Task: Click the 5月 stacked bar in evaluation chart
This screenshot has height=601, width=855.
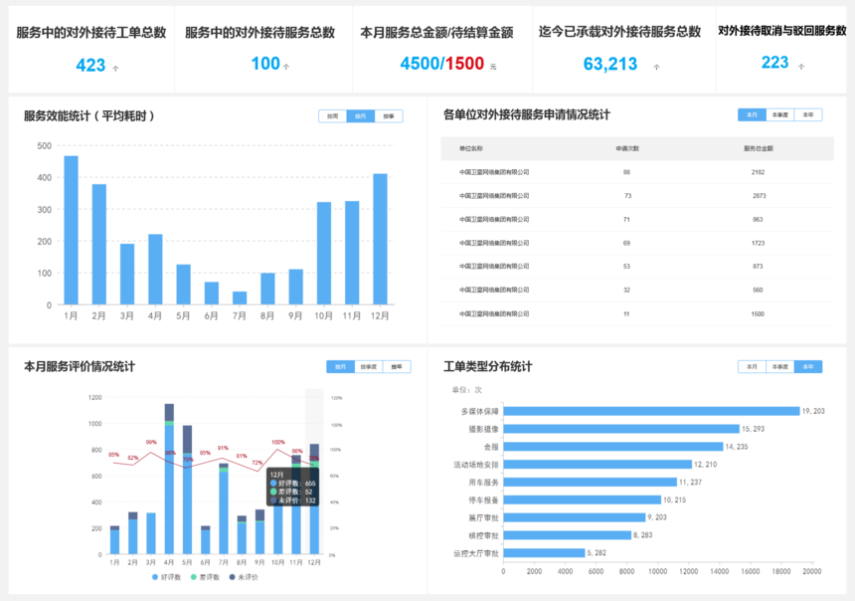Action: tap(187, 491)
